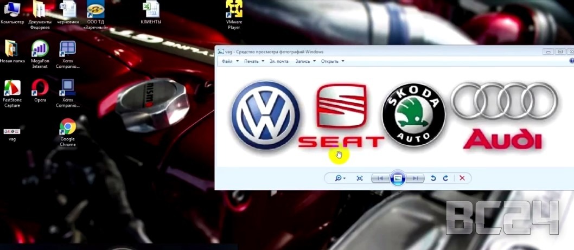Screen dimensions: 574x250
Task: Skip to the next photo
Action: pos(415,178)
